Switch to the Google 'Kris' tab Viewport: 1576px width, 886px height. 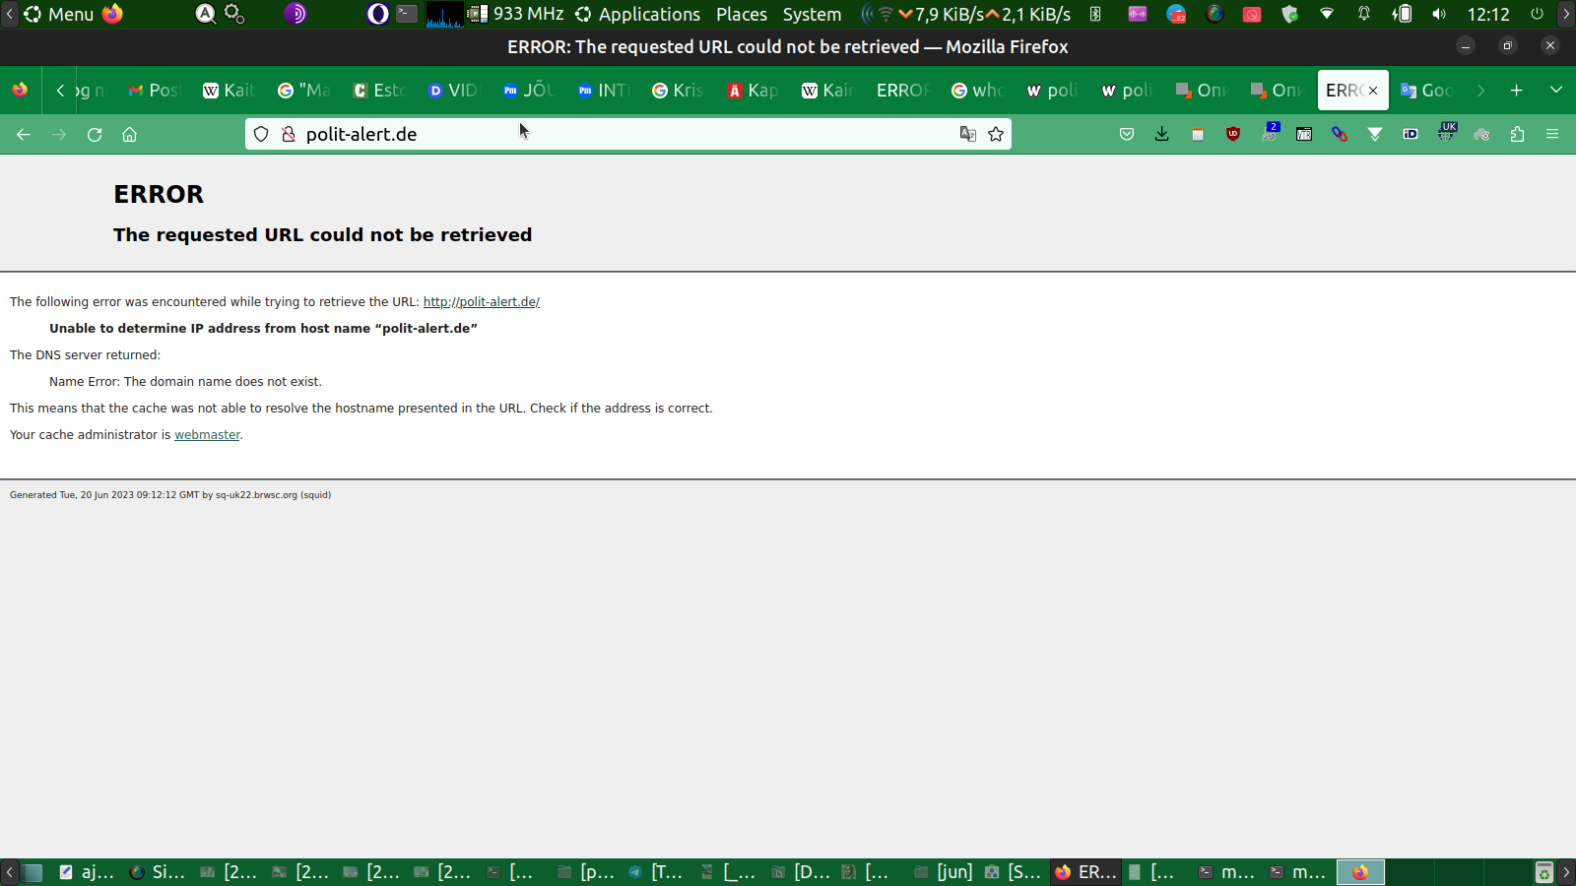click(680, 91)
